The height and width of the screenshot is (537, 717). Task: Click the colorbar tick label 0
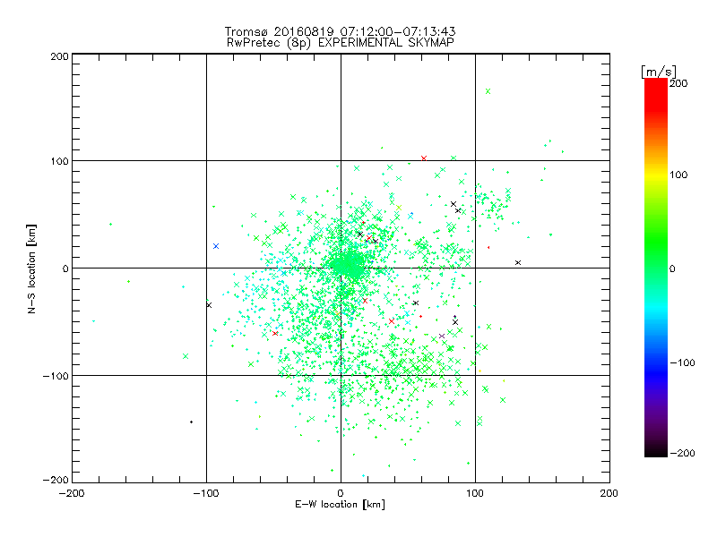(x=672, y=268)
